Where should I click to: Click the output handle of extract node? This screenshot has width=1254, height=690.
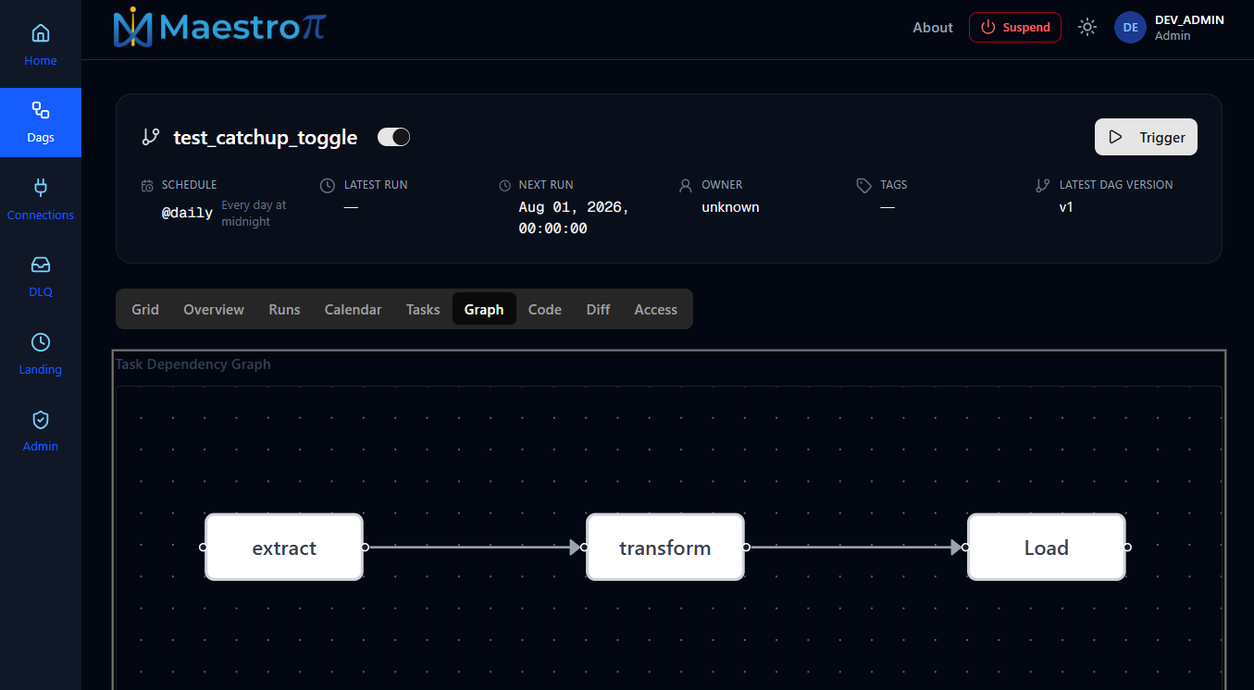click(x=365, y=547)
